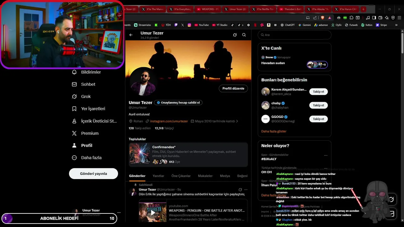Click the Grok icon in the profile header
The width and height of the screenshot is (404, 227).
point(235,35)
